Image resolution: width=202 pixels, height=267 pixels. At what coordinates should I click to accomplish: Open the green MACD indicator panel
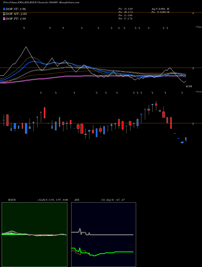(x=34, y=235)
